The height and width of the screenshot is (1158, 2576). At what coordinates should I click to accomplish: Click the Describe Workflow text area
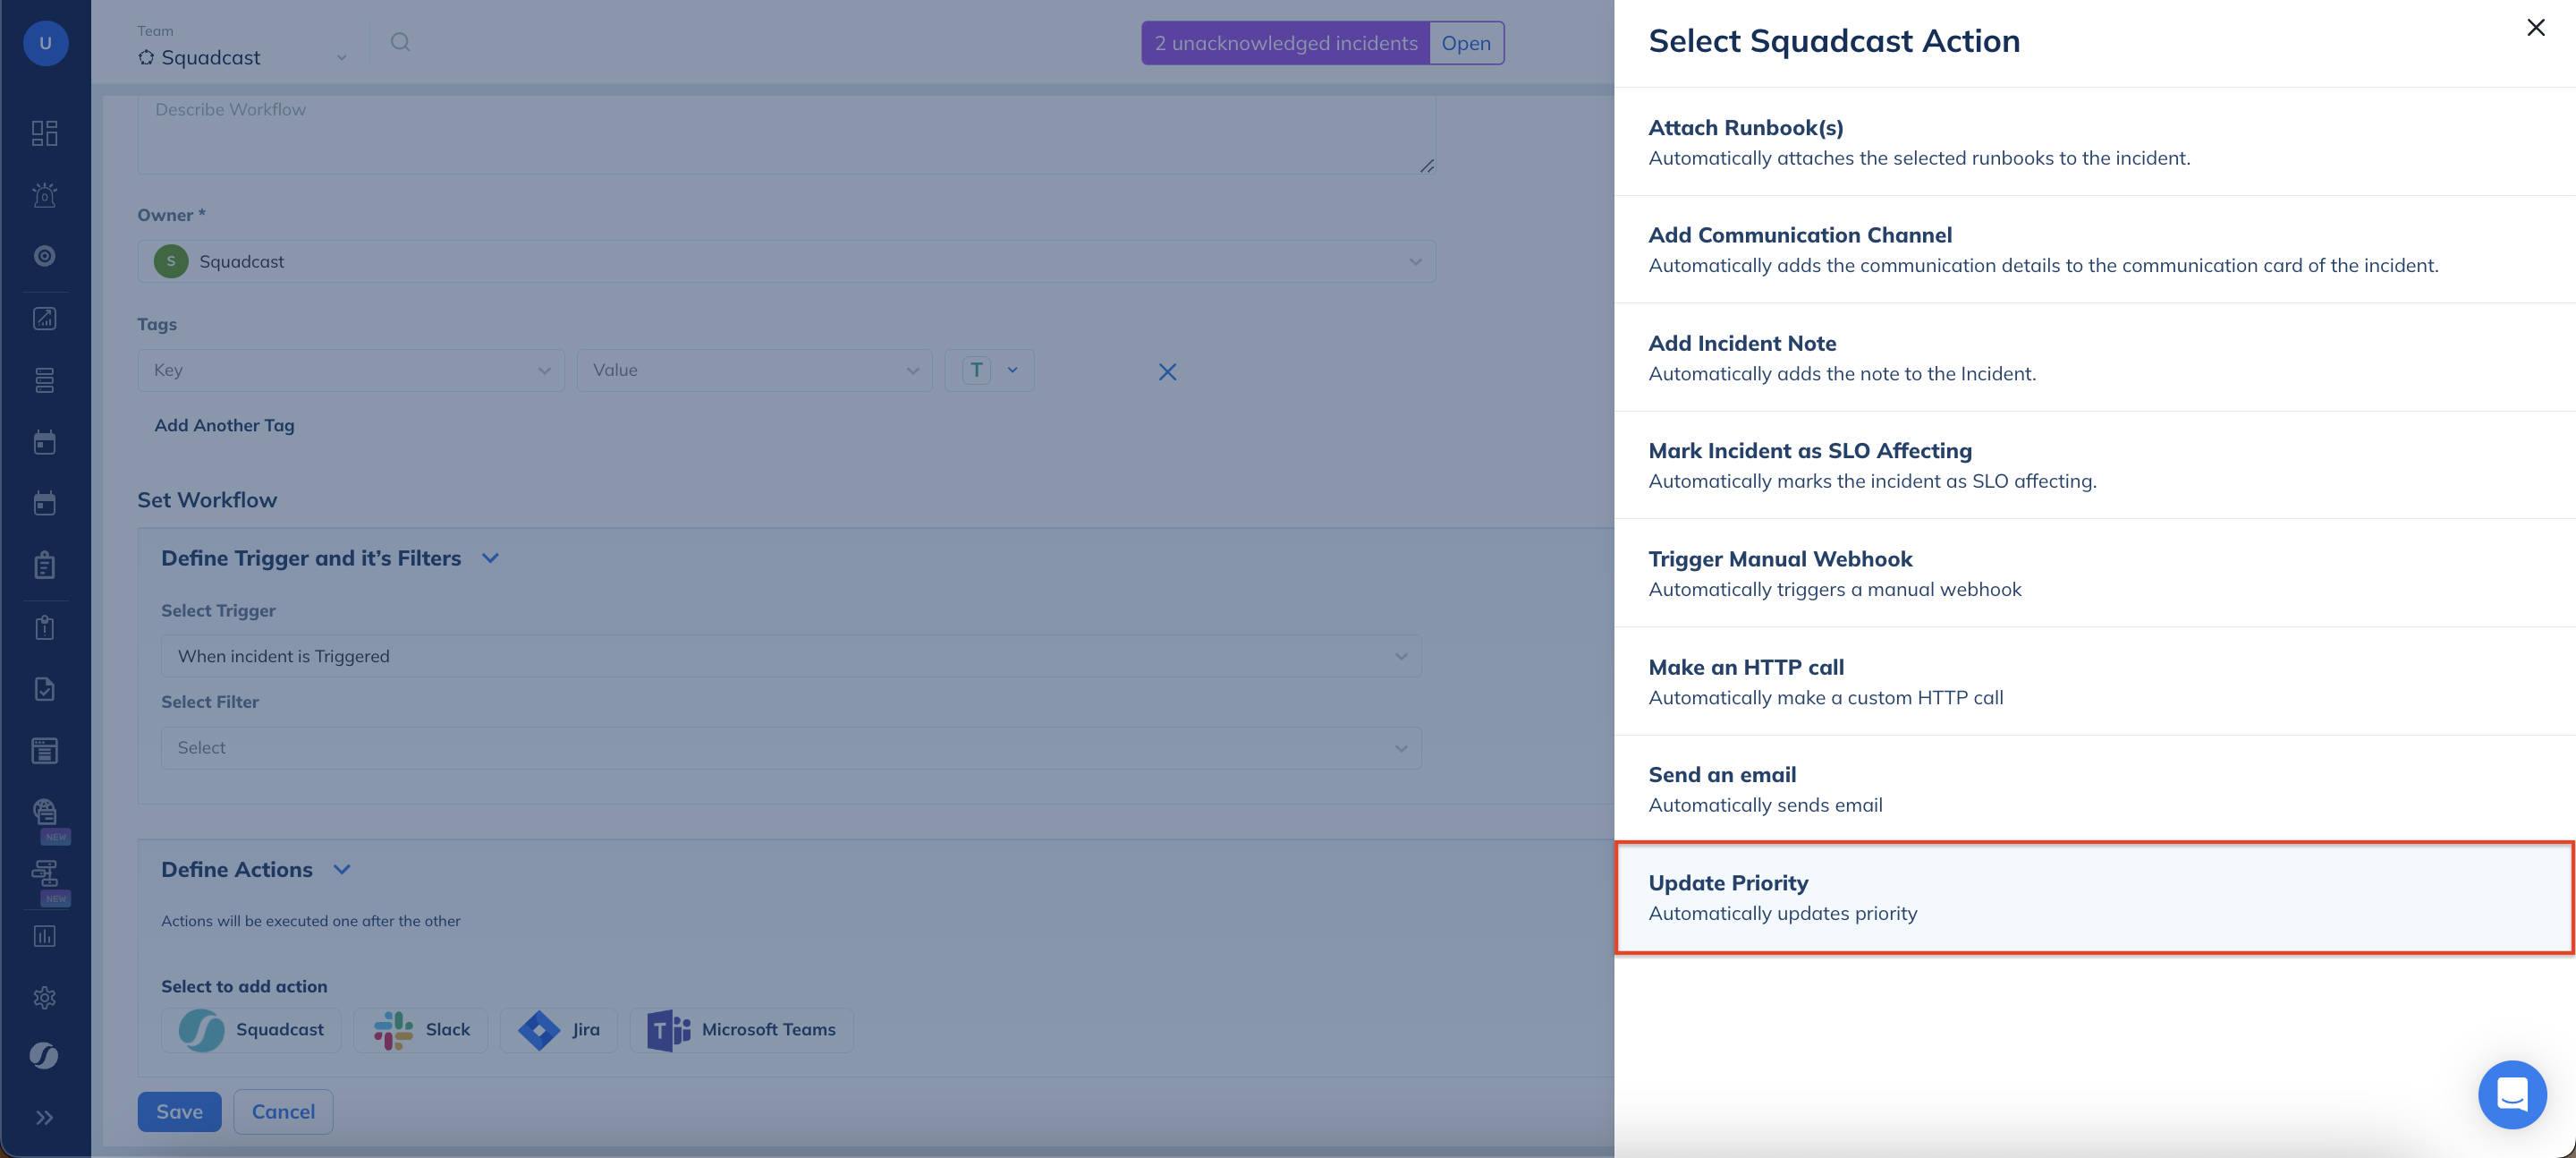tap(786, 135)
